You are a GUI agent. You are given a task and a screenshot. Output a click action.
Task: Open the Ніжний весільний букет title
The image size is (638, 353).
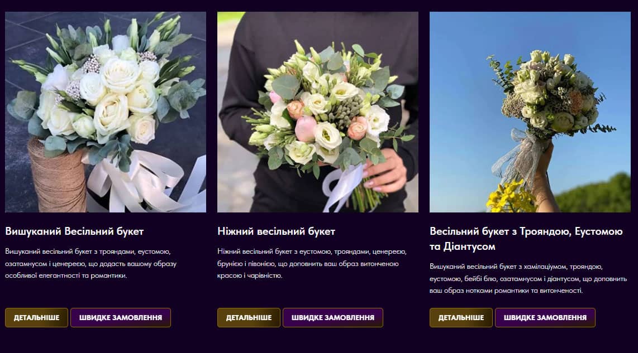(277, 231)
